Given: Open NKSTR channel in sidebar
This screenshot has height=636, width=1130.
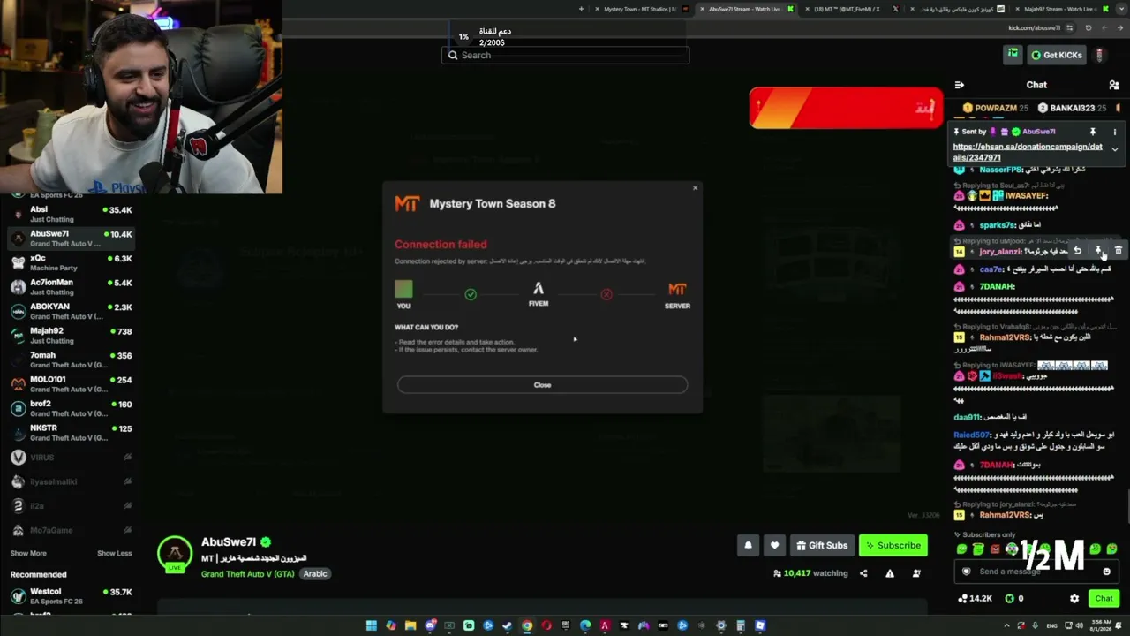Looking at the screenshot, I should [x=71, y=433].
